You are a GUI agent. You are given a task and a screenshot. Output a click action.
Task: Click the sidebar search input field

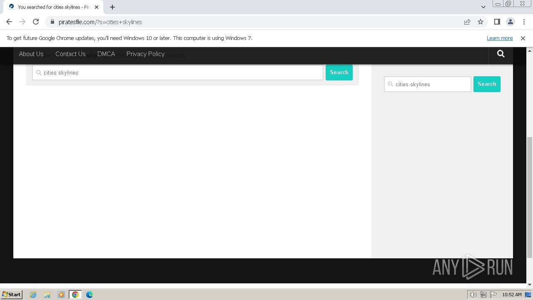point(428,84)
